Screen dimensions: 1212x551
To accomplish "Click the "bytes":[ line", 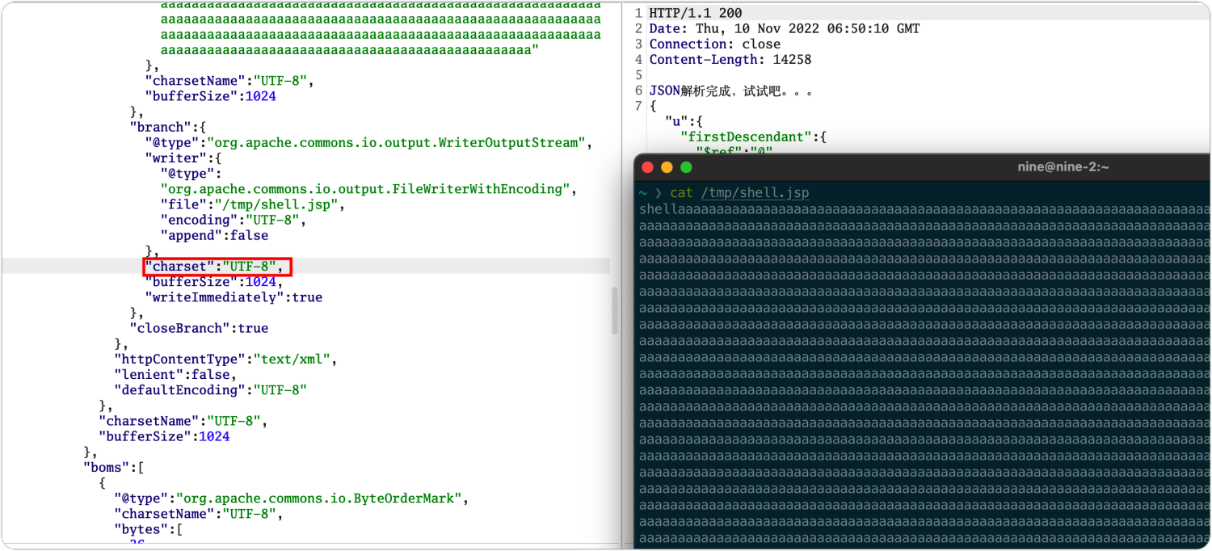I will pyautogui.click(x=149, y=529).
